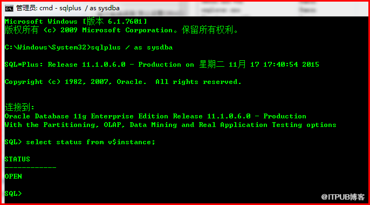
Task: Click the window title 'cmd - sqlplus / as sysdba'
Action: pyautogui.click(x=79, y=8)
